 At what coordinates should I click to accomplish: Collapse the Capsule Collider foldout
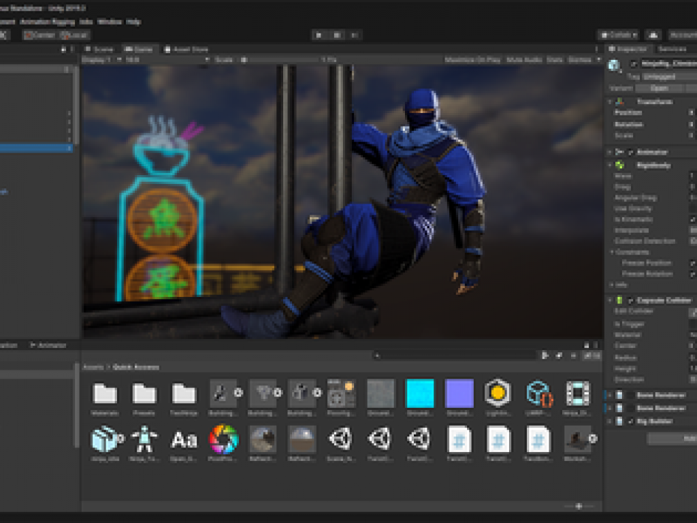pos(610,300)
